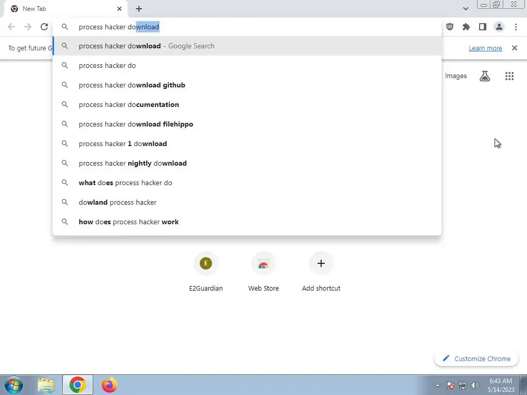Open the Images link
The image size is (527, 395).
coord(456,76)
